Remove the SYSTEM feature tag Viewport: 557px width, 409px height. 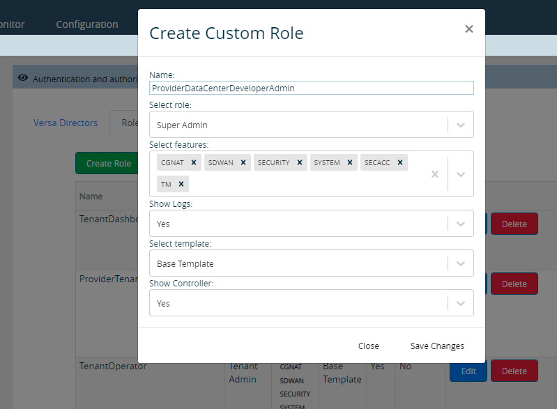click(349, 162)
